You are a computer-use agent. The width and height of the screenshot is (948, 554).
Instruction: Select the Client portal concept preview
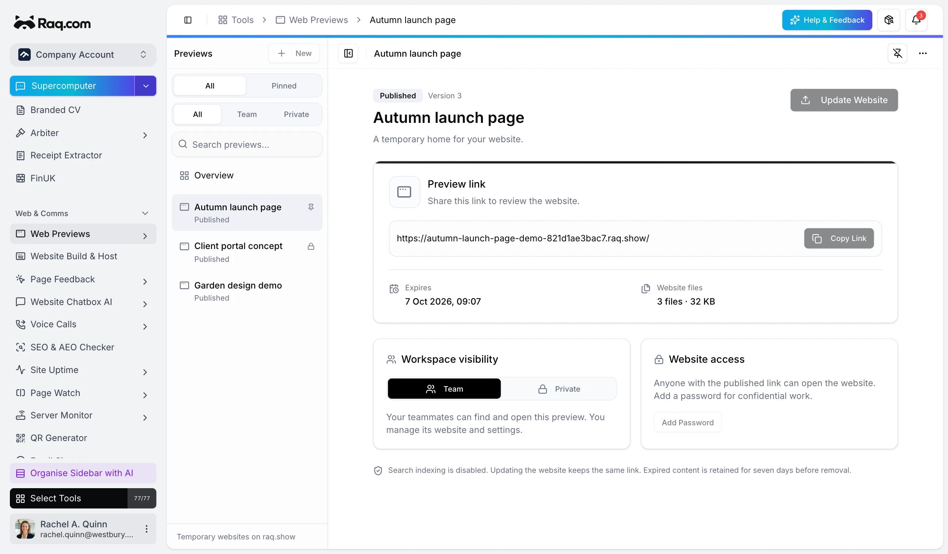tap(247, 252)
